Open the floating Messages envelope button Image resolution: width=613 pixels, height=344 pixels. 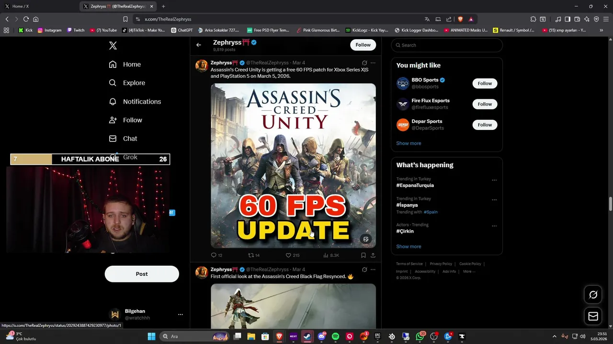pos(593,316)
